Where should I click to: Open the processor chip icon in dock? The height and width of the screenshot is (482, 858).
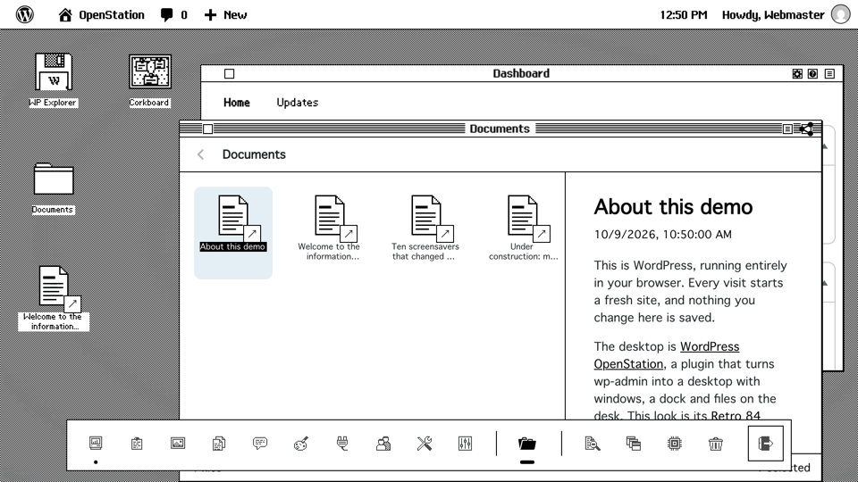pos(674,444)
